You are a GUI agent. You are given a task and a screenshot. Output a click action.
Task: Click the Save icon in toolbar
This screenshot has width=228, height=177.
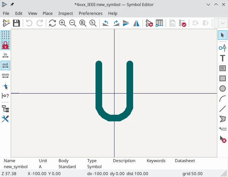(x=16, y=23)
